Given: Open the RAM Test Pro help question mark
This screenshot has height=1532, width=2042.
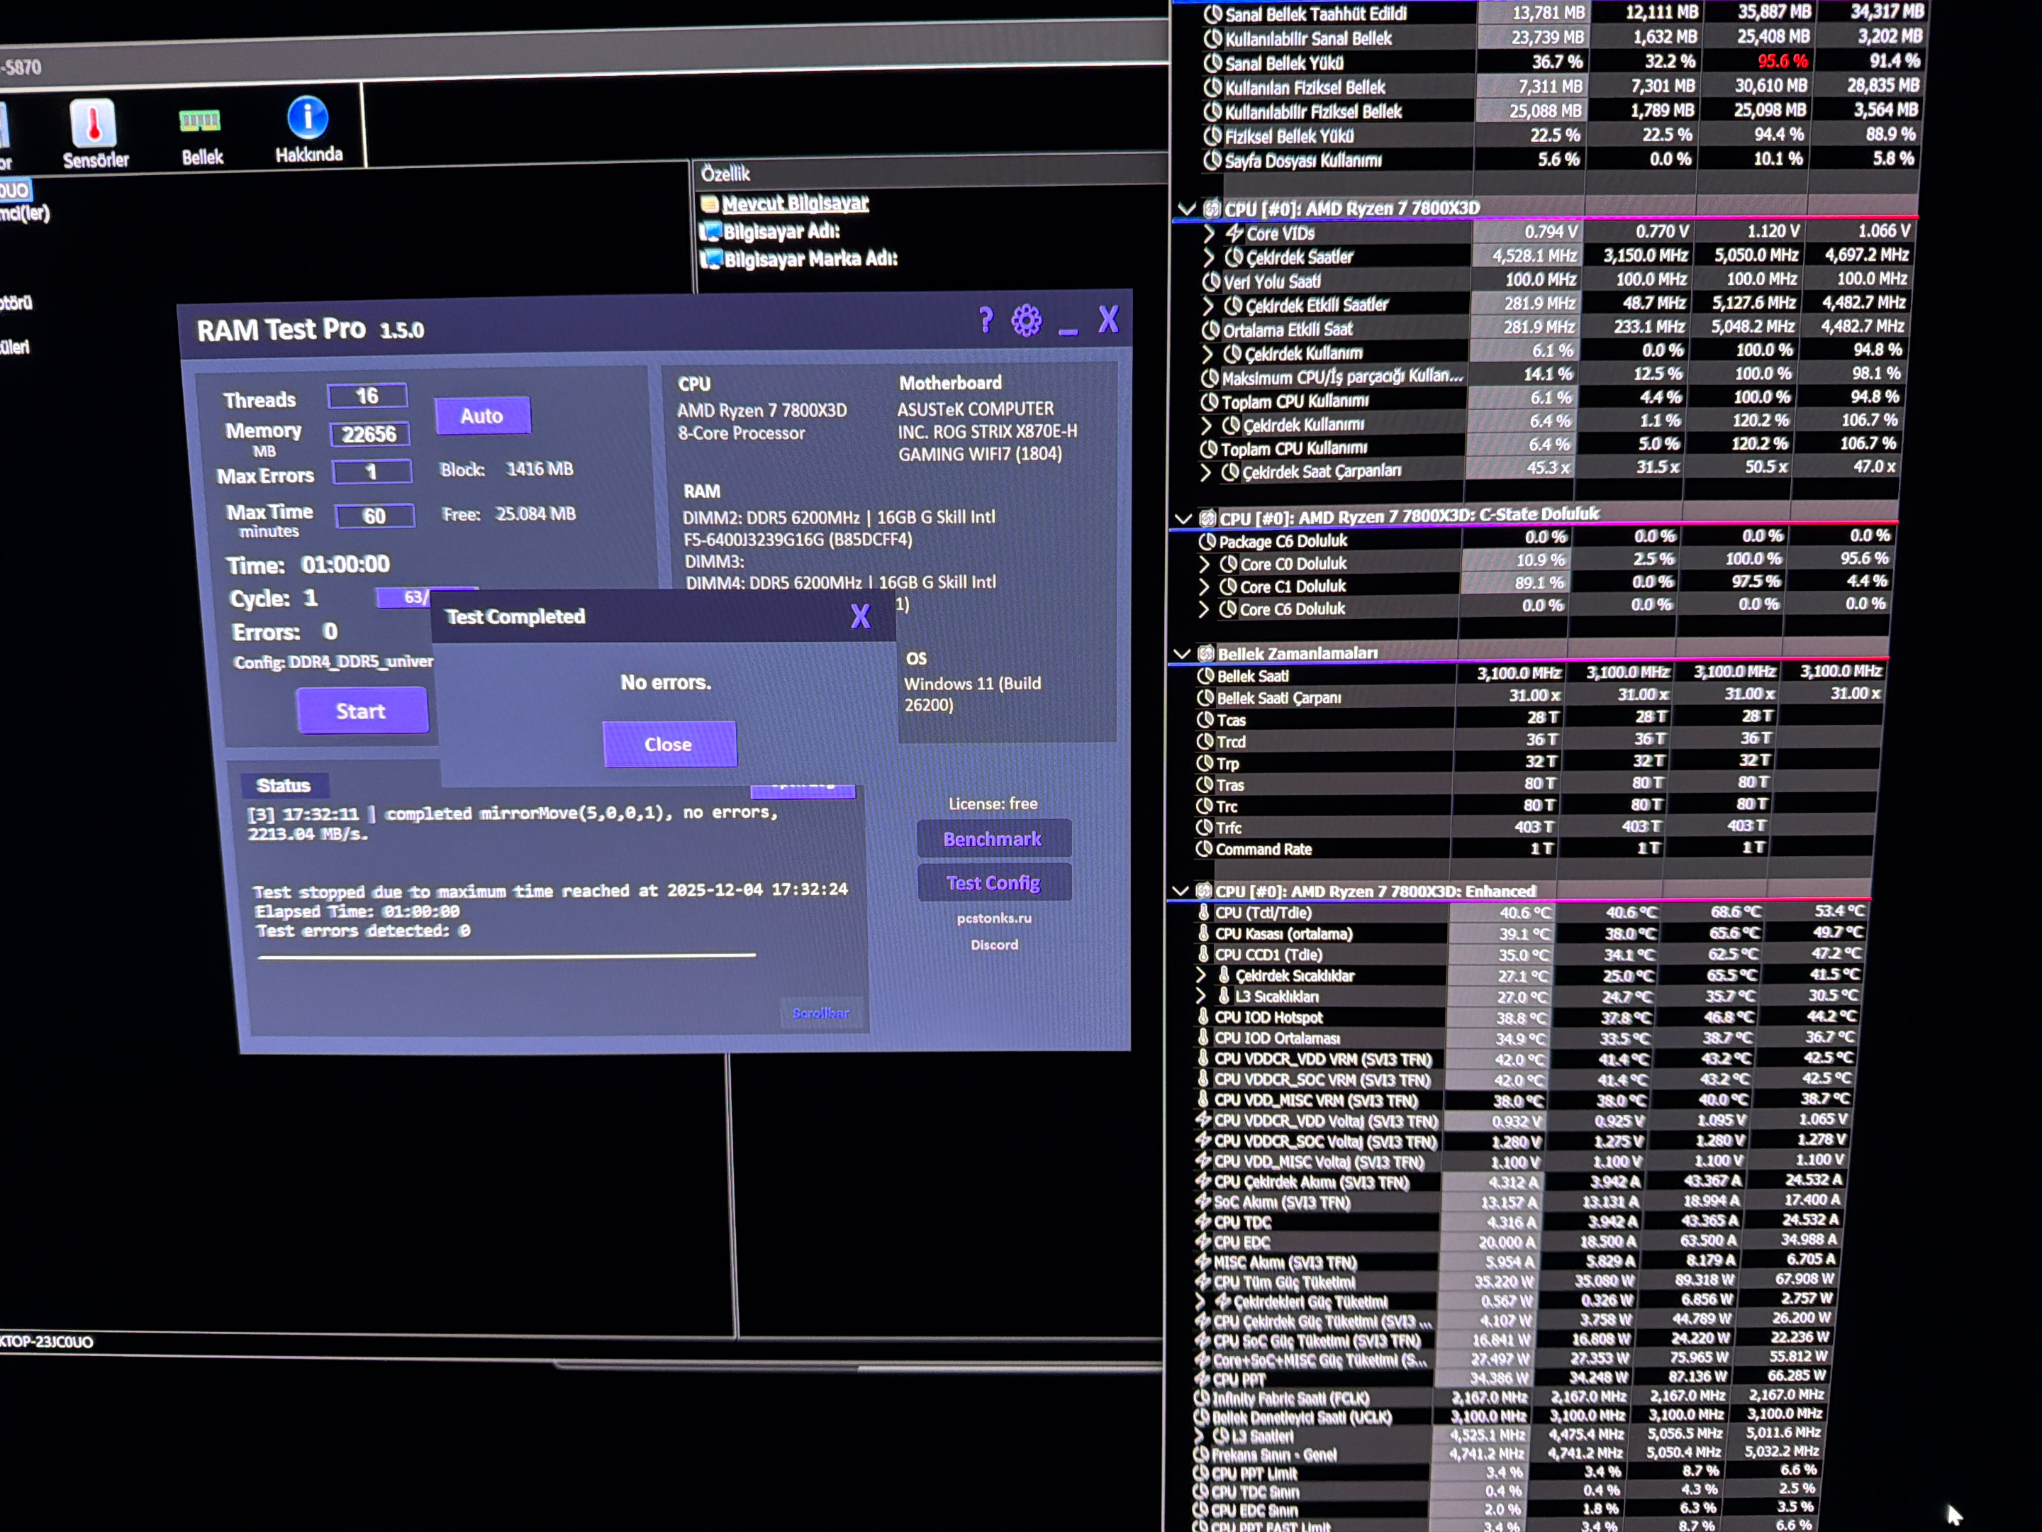Looking at the screenshot, I should (986, 319).
